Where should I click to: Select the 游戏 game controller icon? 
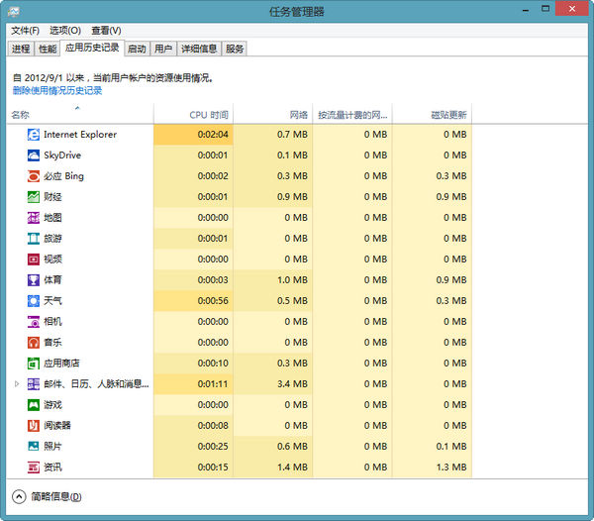[33, 405]
